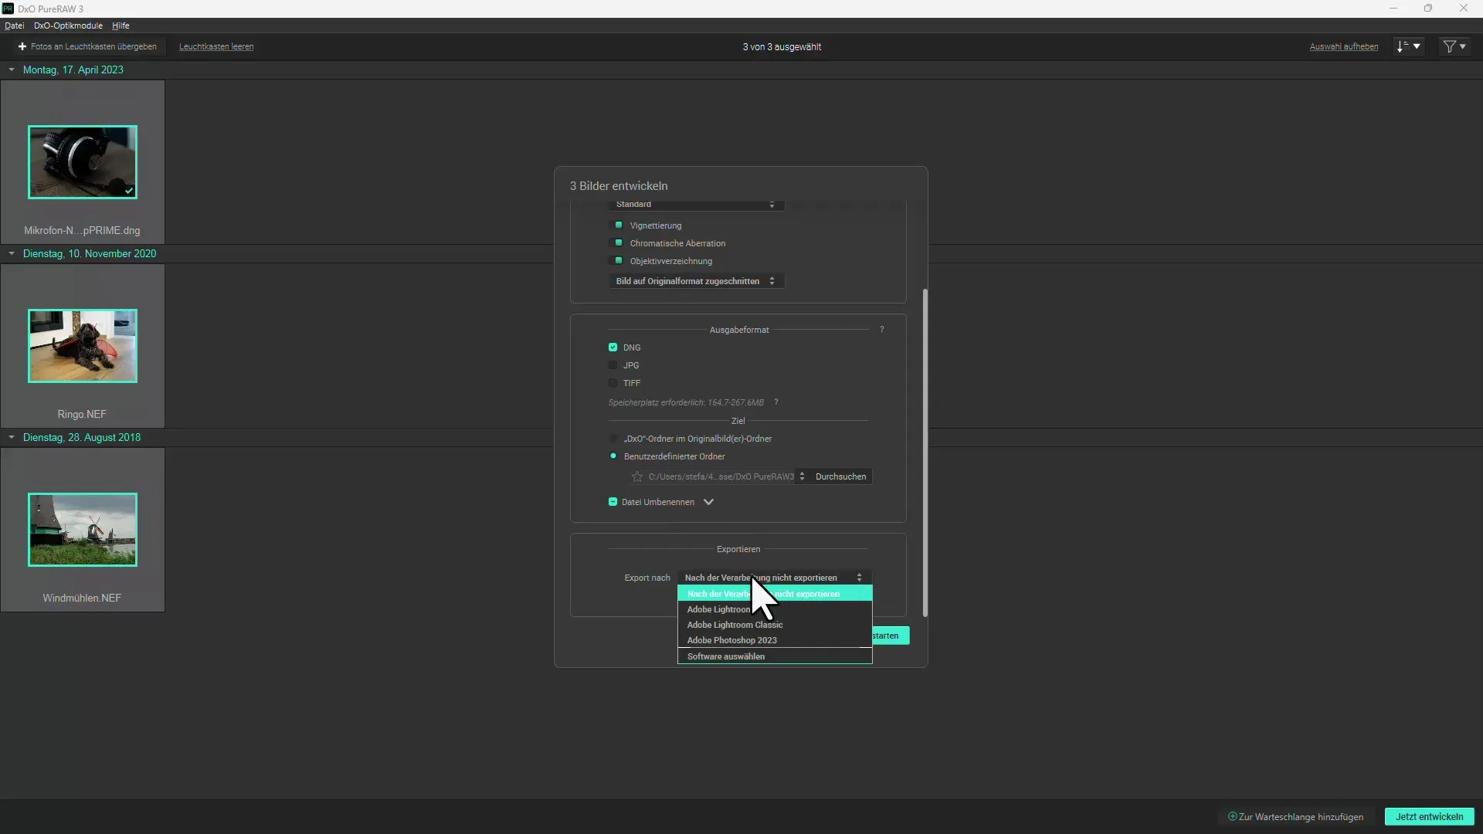Collapse the Montag, 17. April 2023 group

point(12,69)
